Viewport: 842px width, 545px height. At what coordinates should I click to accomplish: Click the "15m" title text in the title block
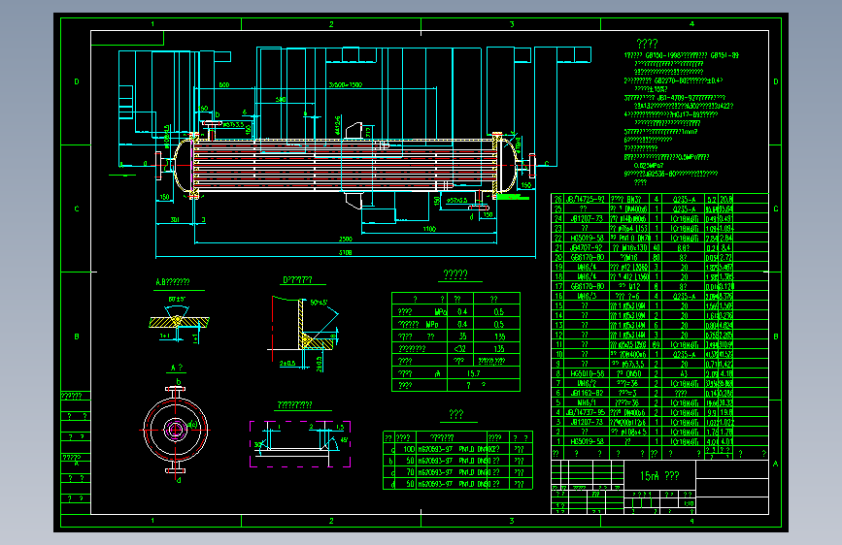(649, 476)
